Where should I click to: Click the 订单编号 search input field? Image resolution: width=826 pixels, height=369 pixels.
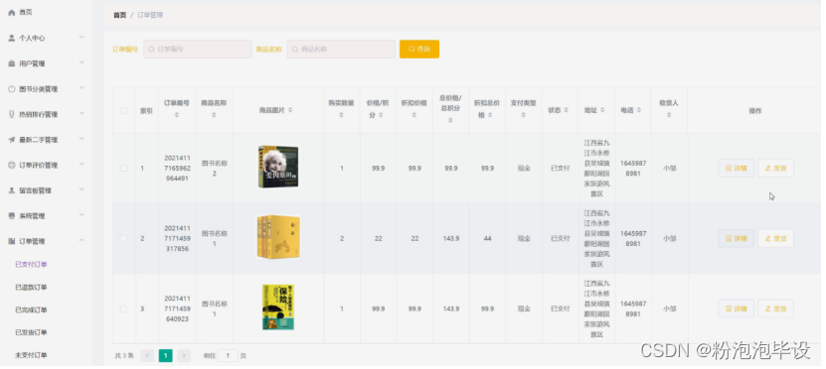pos(198,50)
